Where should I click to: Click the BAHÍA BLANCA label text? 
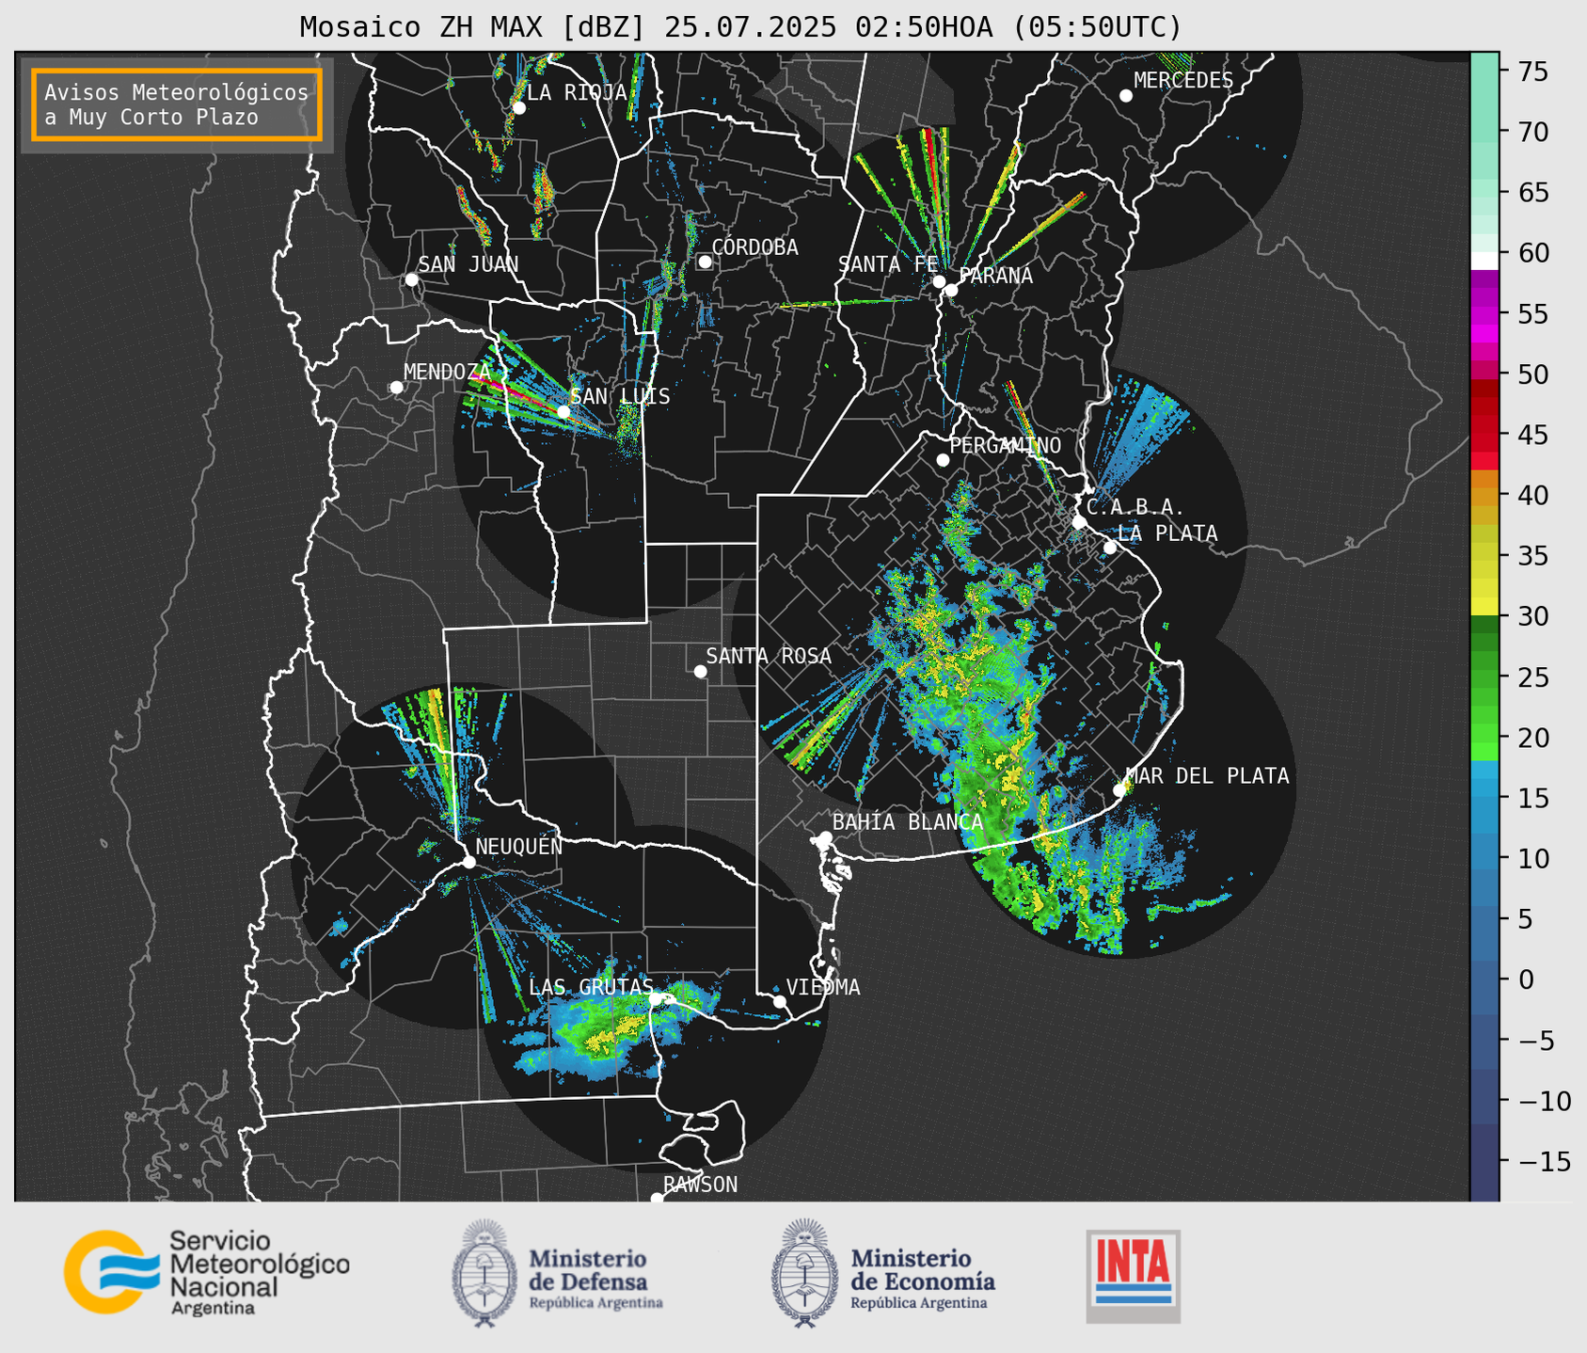pos(908,822)
